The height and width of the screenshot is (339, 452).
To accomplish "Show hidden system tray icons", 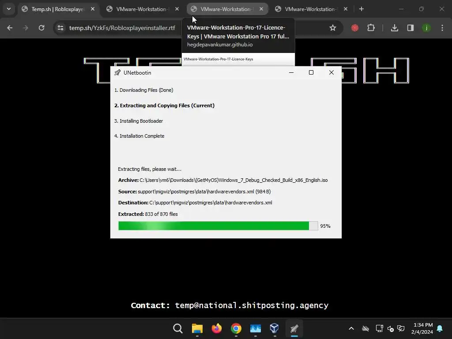I will (x=351, y=328).
